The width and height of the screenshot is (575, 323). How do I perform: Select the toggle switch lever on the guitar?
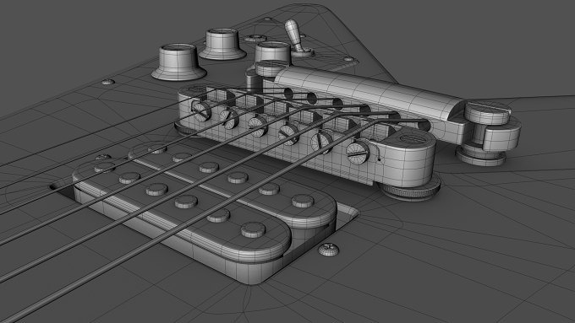[x=294, y=35]
